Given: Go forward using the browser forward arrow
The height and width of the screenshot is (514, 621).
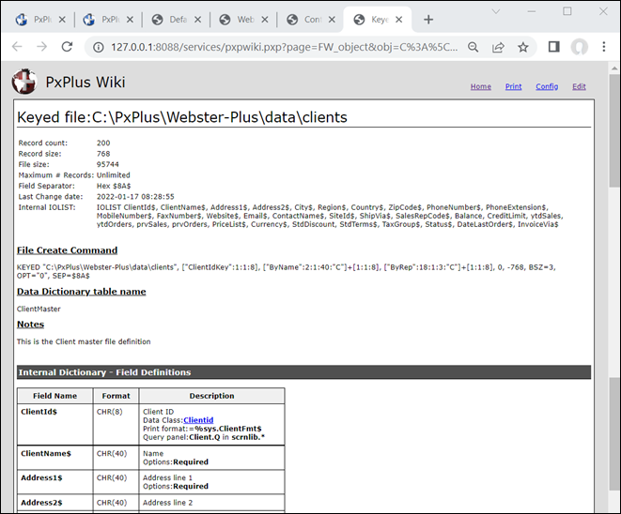Looking at the screenshot, I should click(x=41, y=47).
